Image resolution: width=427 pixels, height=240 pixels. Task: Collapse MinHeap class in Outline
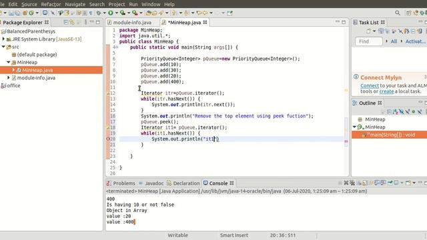[354, 127]
